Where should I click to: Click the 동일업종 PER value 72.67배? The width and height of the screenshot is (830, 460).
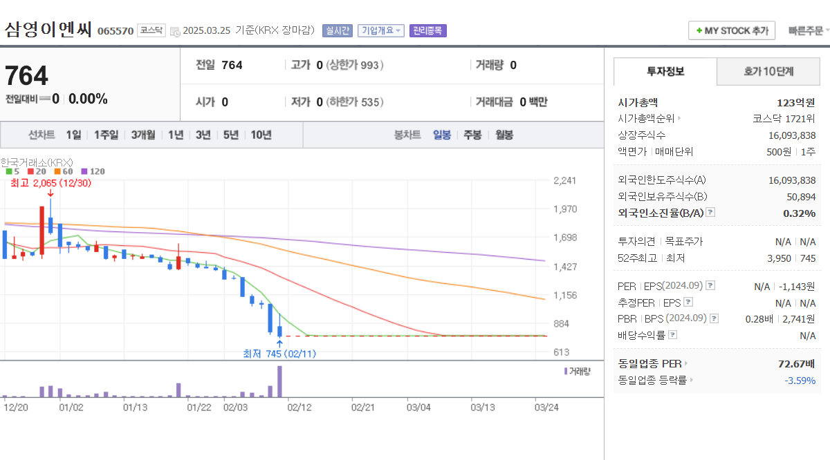click(797, 363)
